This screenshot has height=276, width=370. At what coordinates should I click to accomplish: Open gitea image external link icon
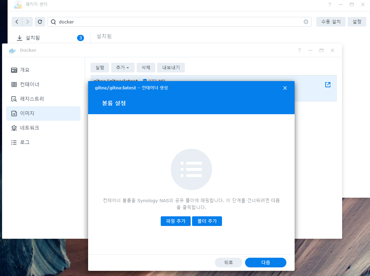click(328, 85)
